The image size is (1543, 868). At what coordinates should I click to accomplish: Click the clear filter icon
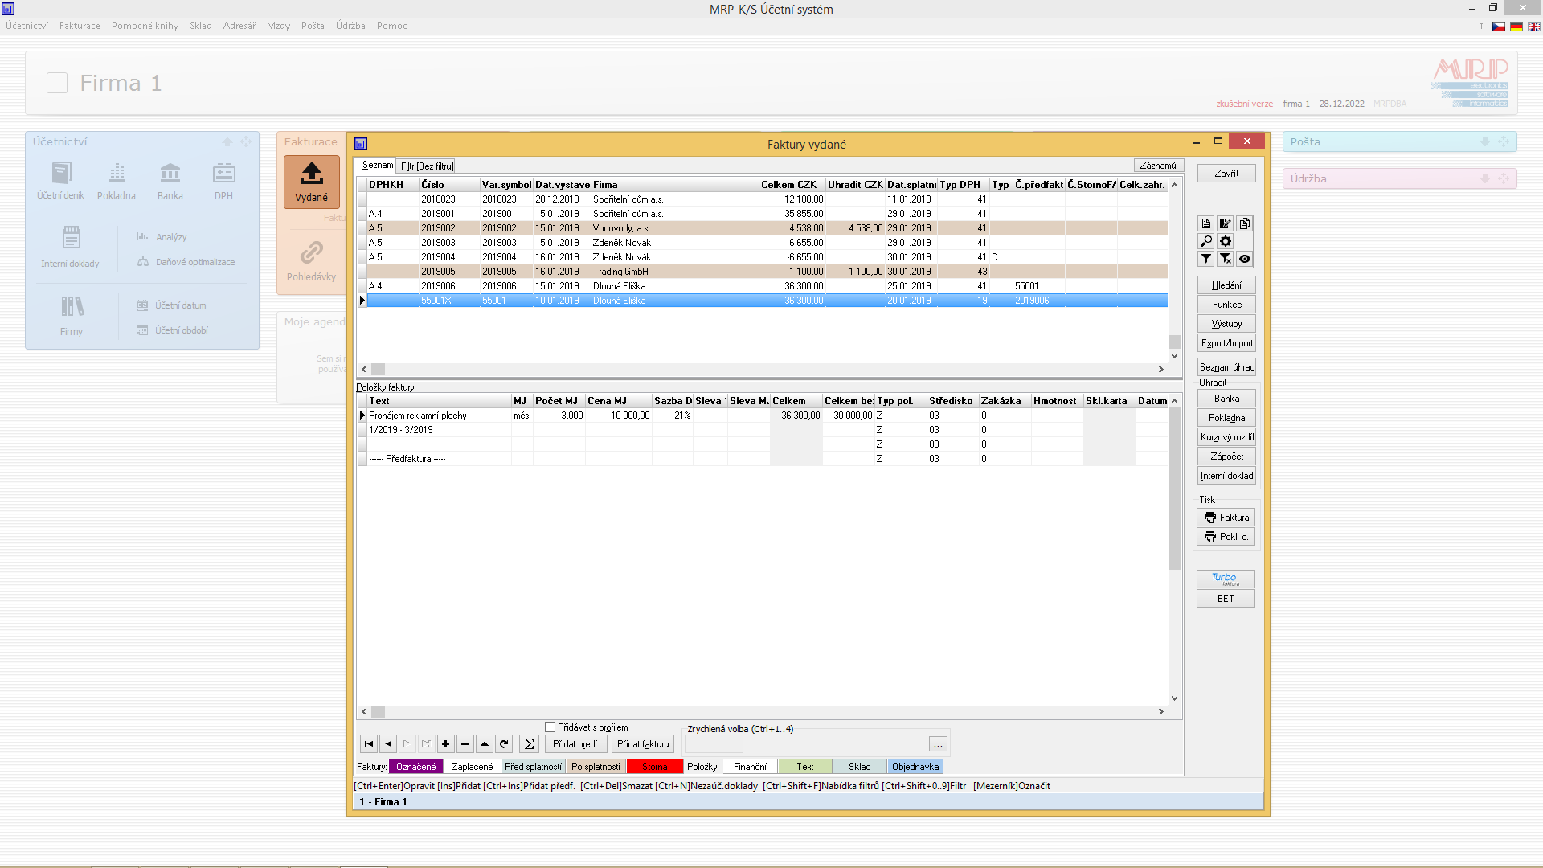1225,259
